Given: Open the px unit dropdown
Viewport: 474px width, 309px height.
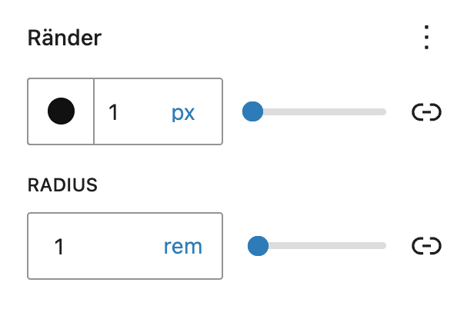Looking at the screenshot, I should pyautogui.click(x=183, y=113).
